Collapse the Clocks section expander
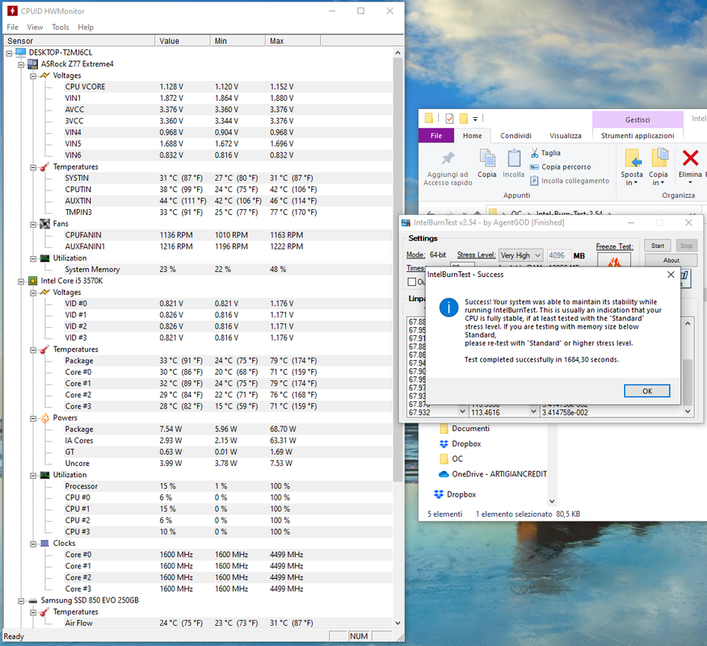This screenshot has width=707, height=646. pyautogui.click(x=33, y=543)
